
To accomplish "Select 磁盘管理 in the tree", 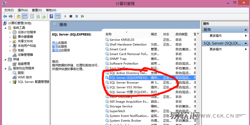I will click(x=24, y=64).
